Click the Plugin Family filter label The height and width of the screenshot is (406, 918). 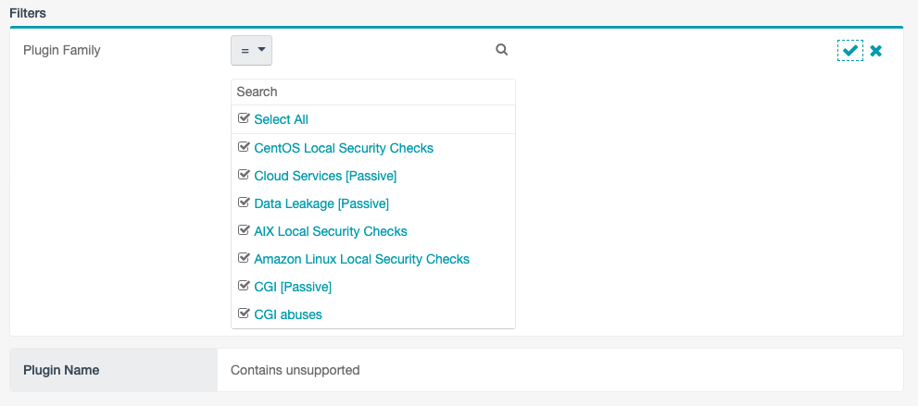[62, 50]
